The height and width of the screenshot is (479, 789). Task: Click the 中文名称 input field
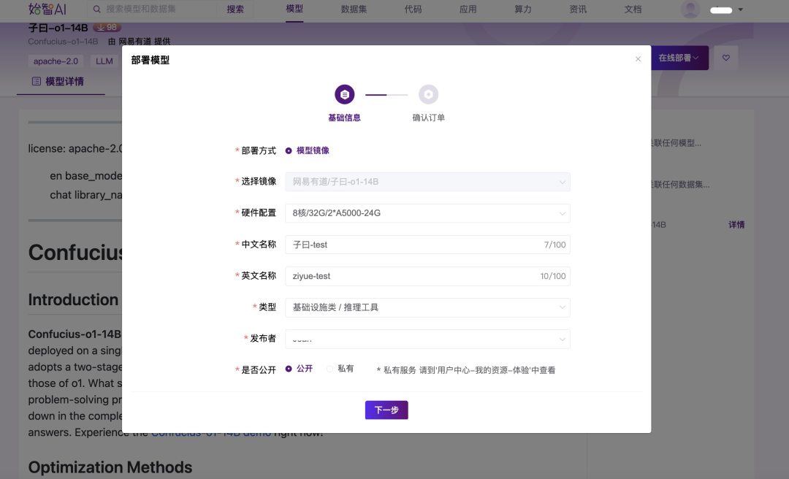(x=427, y=245)
